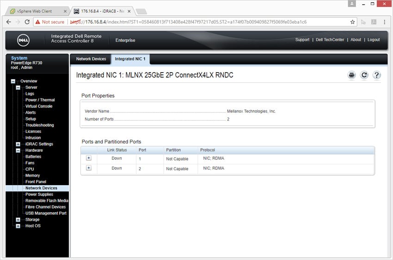The height and width of the screenshot is (260, 393).
Task: Expand the iDRAC Settings tree node
Action: click(x=18, y=144)
